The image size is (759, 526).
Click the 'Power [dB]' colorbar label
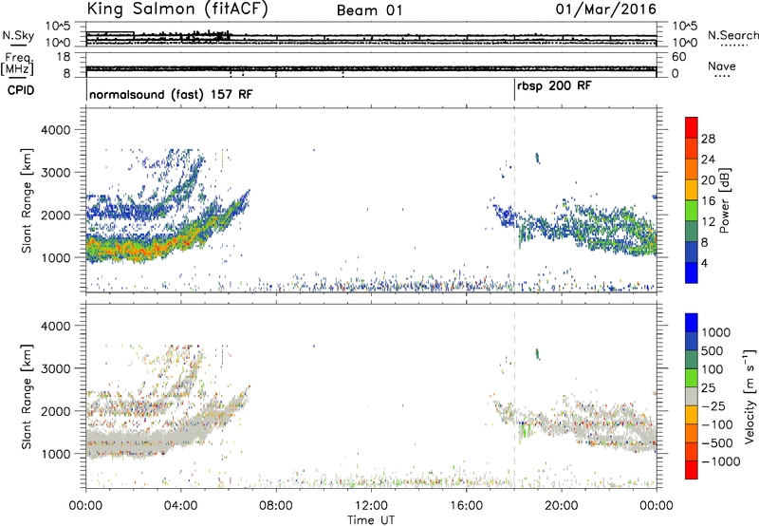click(x=725, y=200)
